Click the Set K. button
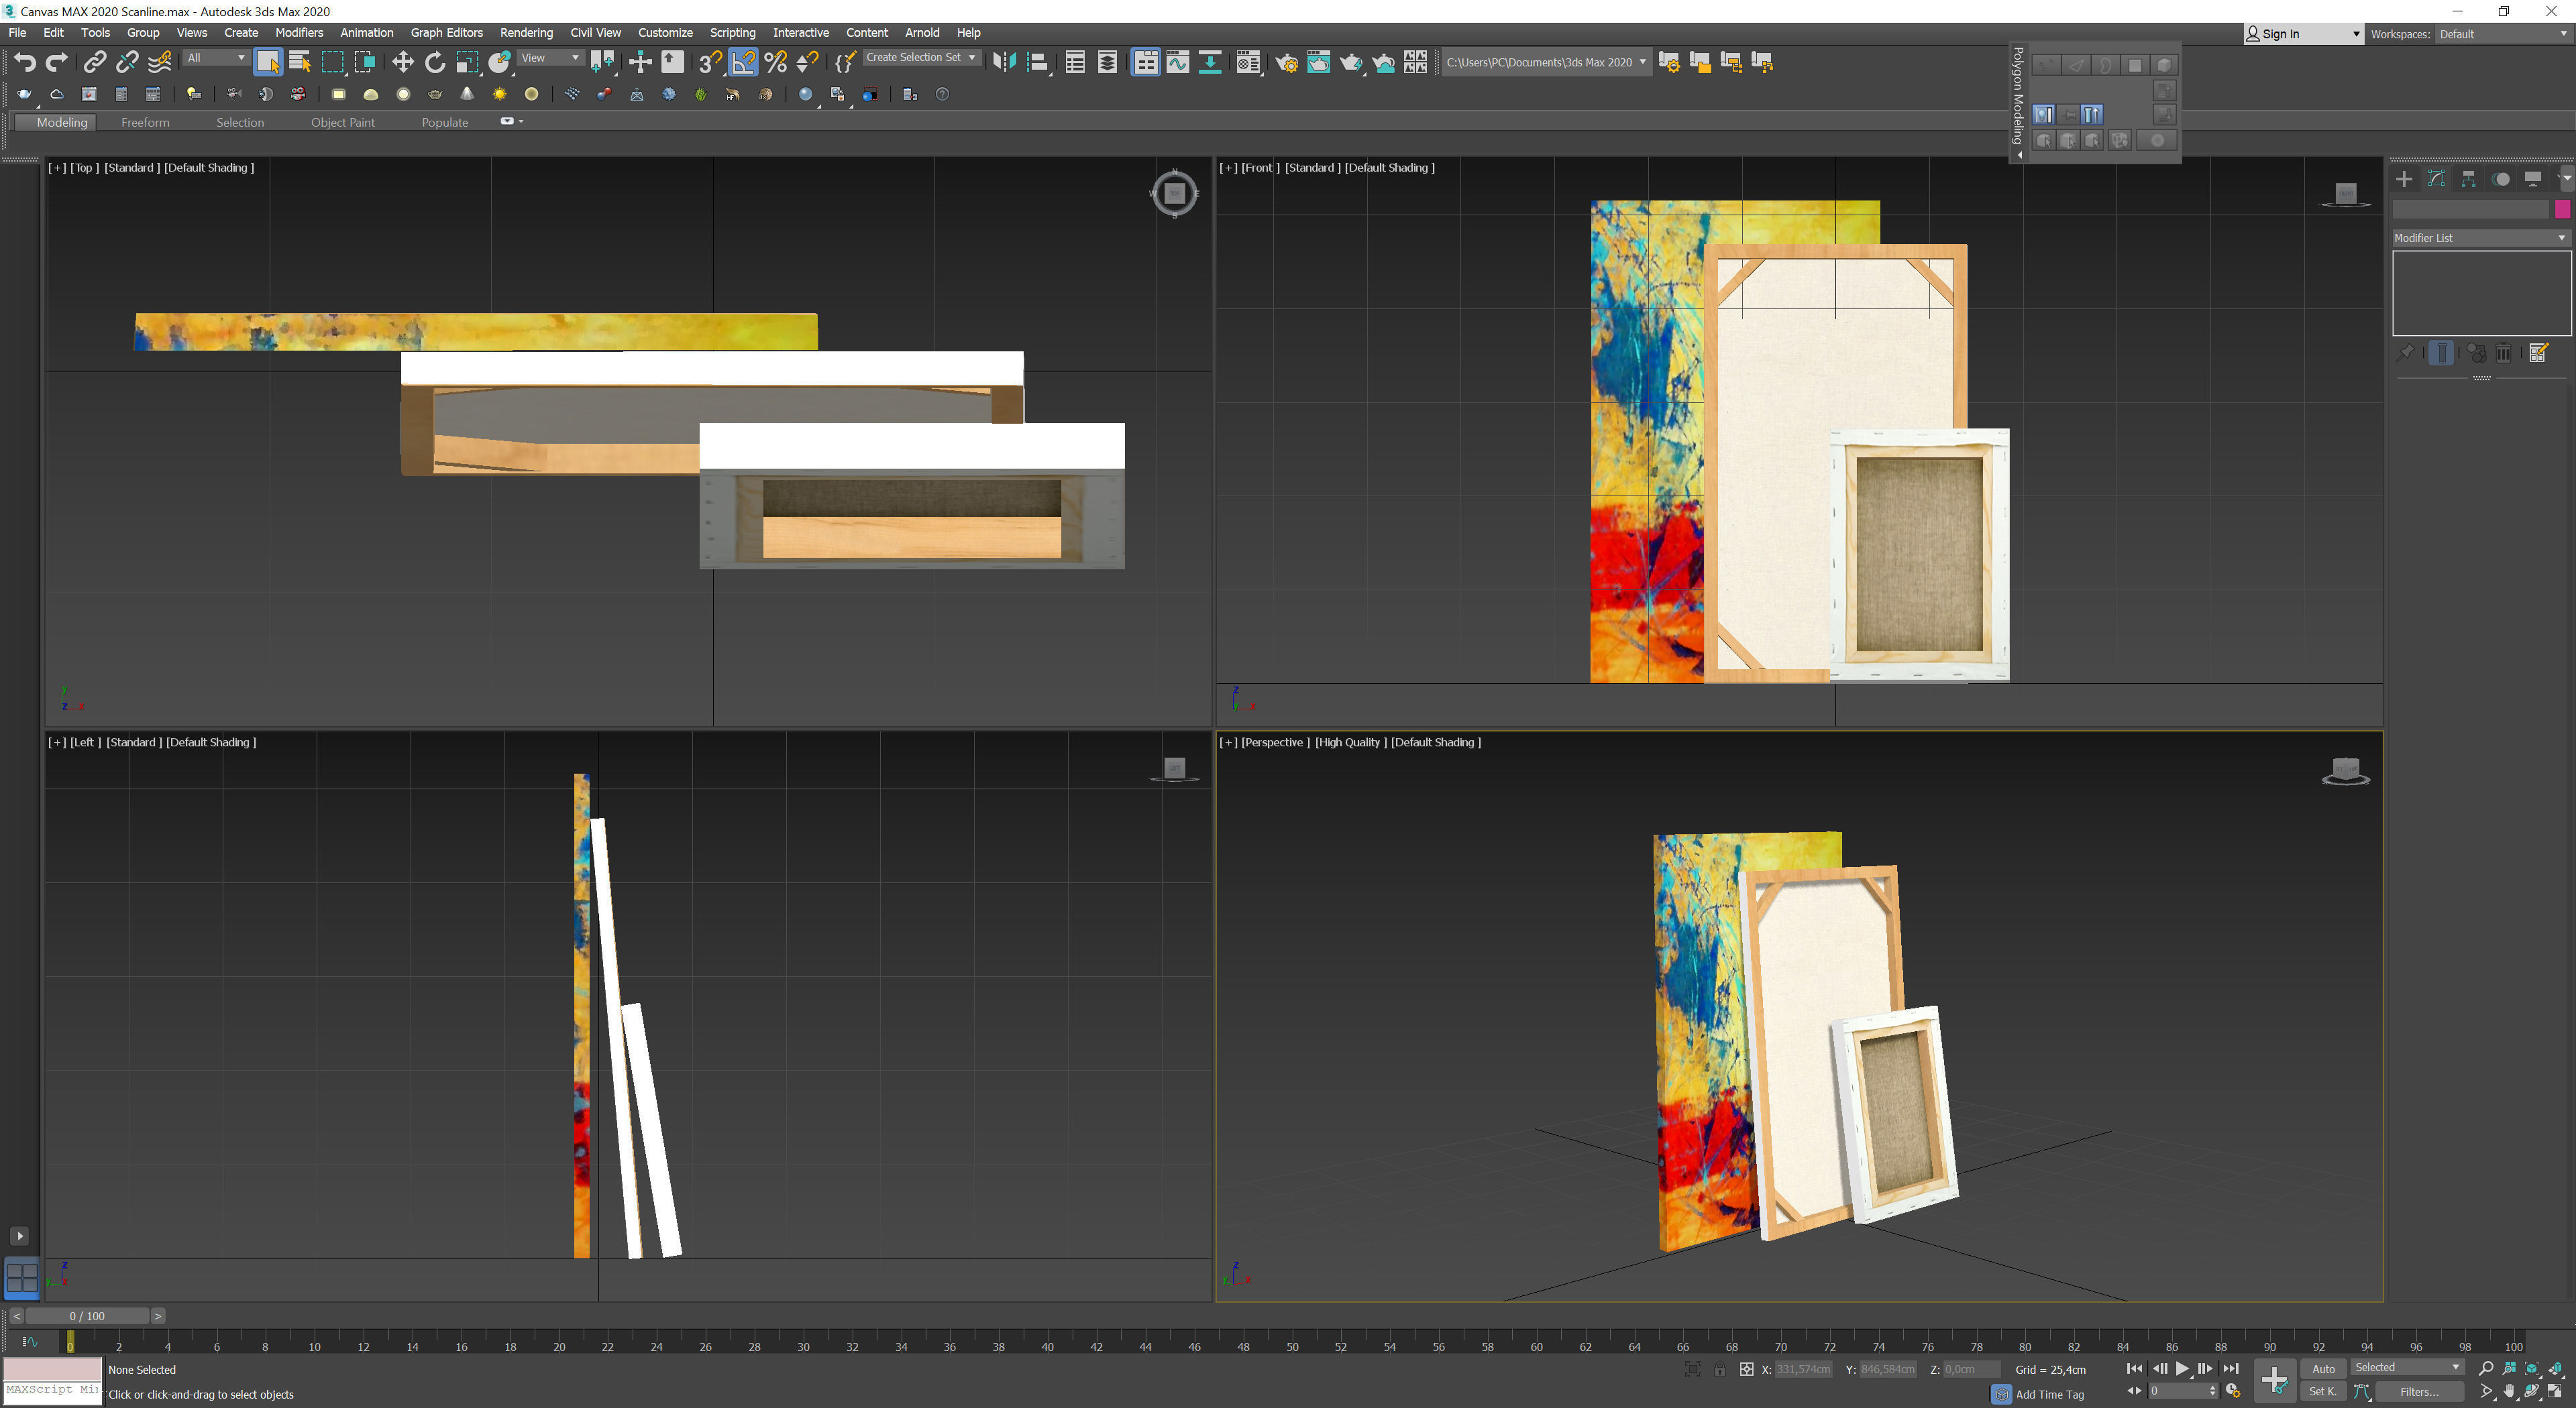The image size is (2576, 1408). [x=2322, y=1391]
